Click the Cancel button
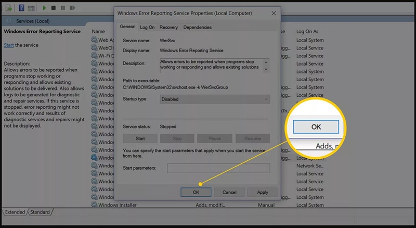Screen dimensions: 416x228 click(229, 192)
